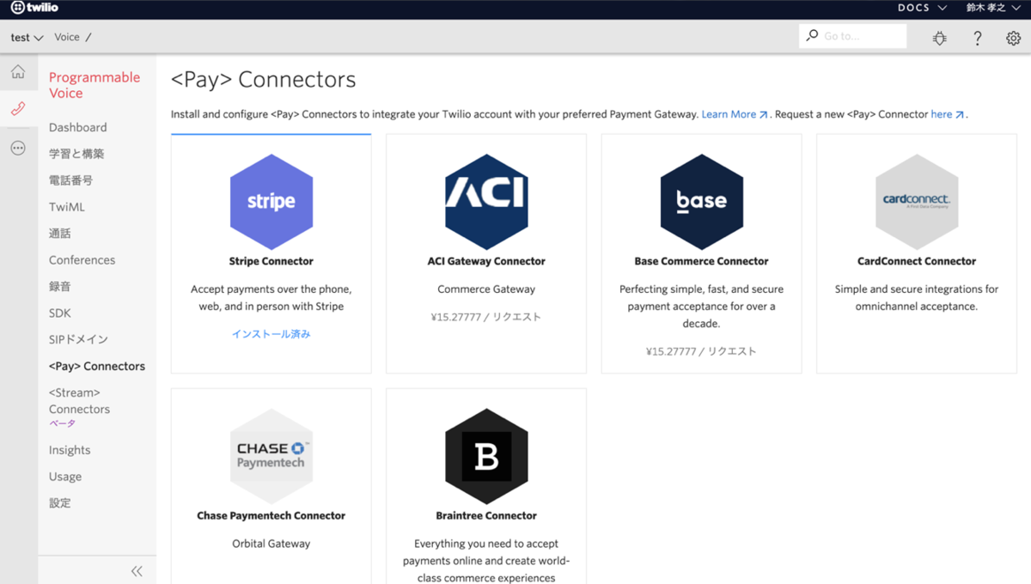
Task: Open Usage in sidebar
Action: [65, 477]
